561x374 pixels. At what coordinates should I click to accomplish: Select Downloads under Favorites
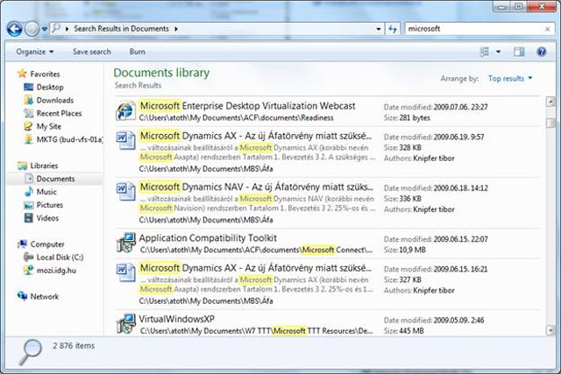click(54, 101)
